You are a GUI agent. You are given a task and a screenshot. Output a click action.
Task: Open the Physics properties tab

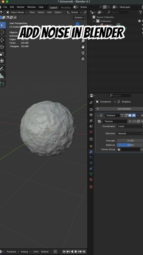point(91,163)
